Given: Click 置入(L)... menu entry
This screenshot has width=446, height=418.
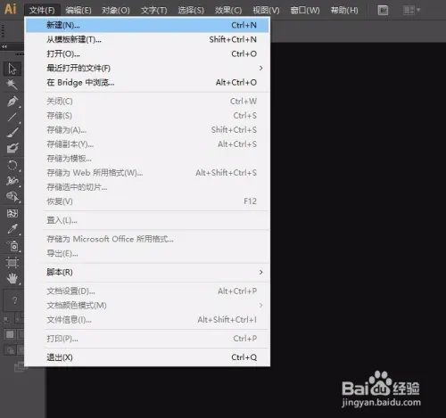Looking at the screenshot, I should click(x=147, y=220).
